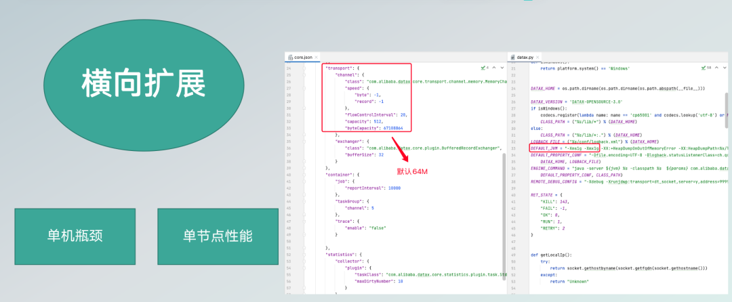Viewport: 732px width, 302px height.
Task: Collapse the "trace" block at line 47
Action: (x=304, y=221)
